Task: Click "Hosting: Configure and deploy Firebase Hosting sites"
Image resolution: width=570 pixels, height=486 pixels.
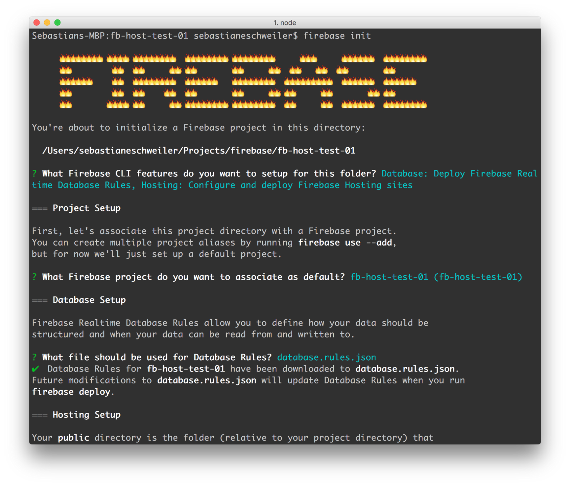Action: pos(277,185)
